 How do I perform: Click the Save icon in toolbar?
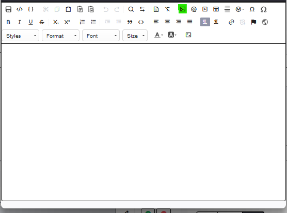8,9
